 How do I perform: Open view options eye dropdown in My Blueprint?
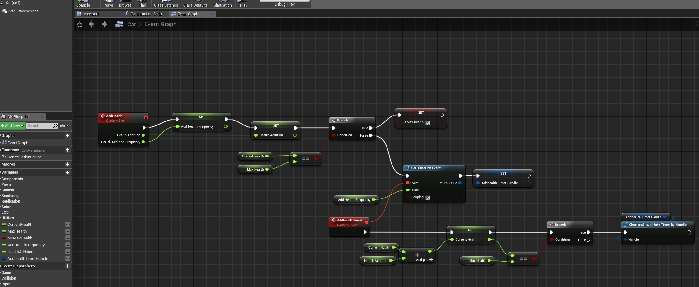[x=64, y=126]
